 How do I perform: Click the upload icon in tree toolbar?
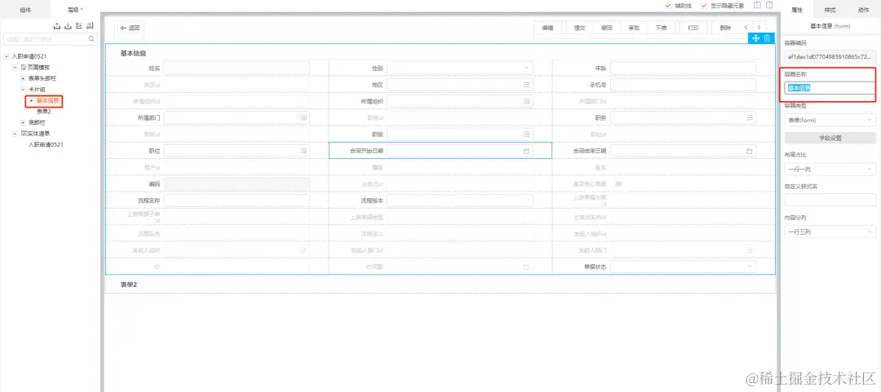pos(57,26)
